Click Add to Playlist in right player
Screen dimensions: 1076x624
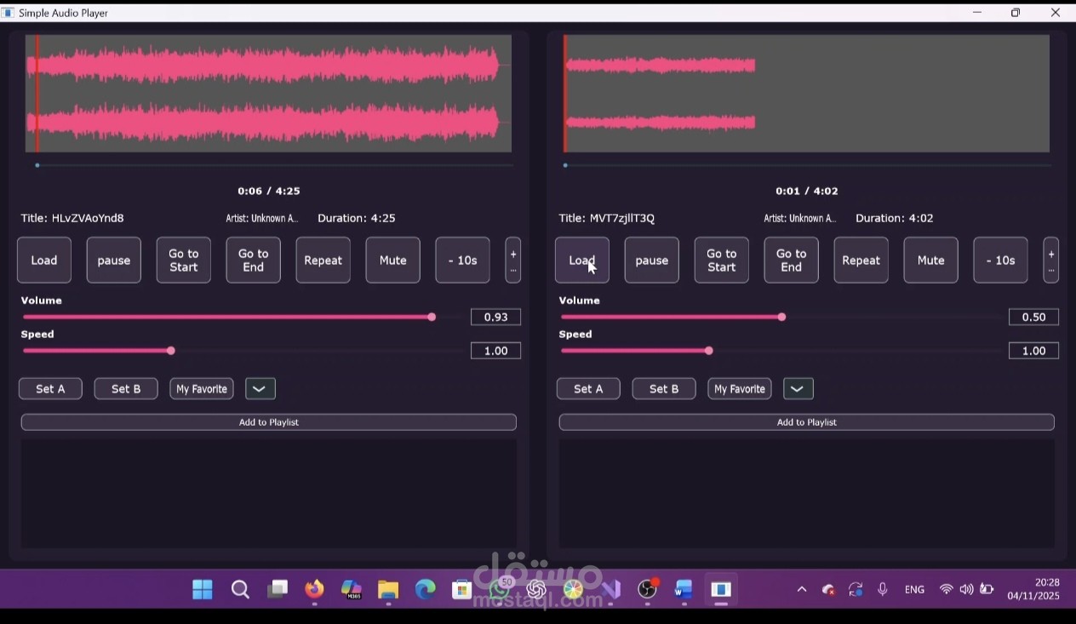[x=807, y=422]
